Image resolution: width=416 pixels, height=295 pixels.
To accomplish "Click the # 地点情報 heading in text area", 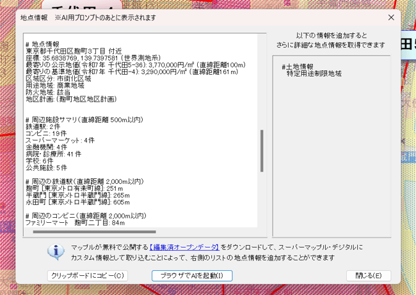I will coord(42,44).
